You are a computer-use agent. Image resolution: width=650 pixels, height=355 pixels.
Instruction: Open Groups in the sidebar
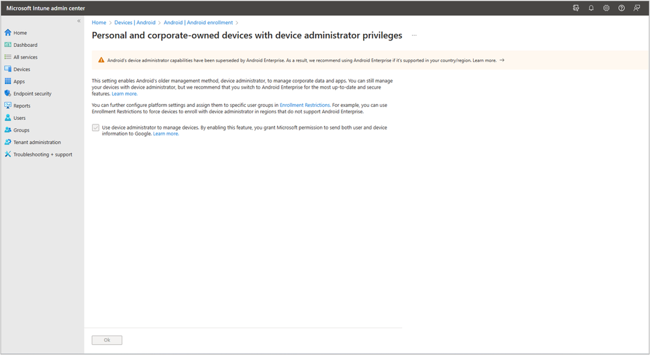(x=21, y=130)
